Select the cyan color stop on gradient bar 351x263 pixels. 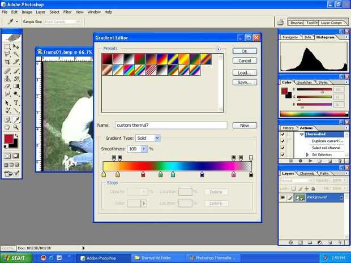tap(173, 174)
